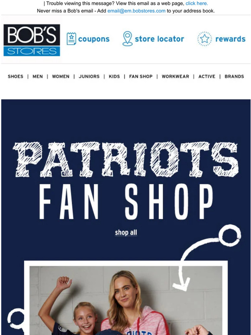Go to JUNIORS category
This screenshot has height=335, width=251.
click(89, 77)
